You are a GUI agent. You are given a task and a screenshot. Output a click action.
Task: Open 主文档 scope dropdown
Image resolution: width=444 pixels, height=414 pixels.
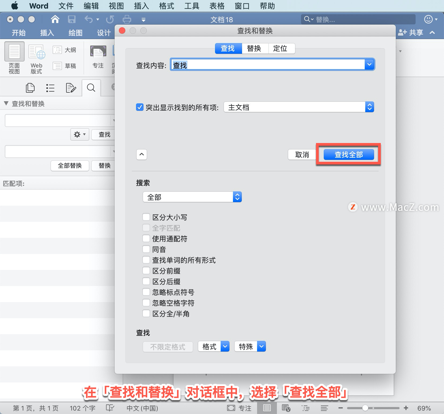(x=299, y=107)
